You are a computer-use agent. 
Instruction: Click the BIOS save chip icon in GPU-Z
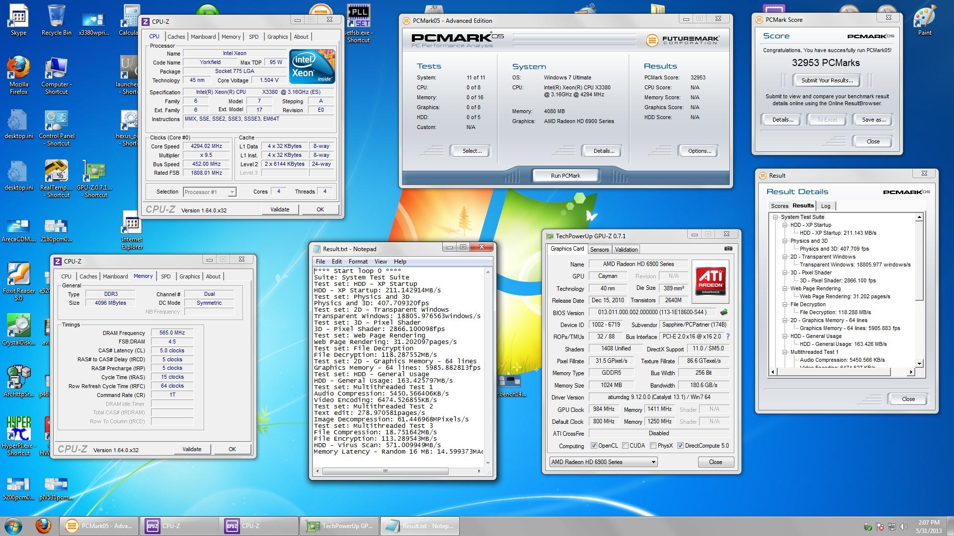click(724, 312)
